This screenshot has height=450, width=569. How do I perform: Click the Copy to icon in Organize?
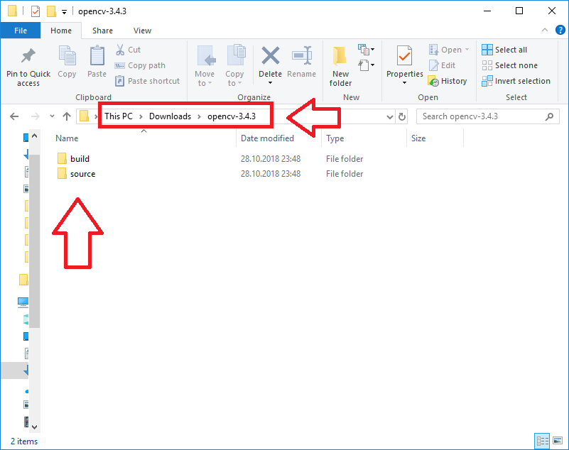(x=236, y=55)
